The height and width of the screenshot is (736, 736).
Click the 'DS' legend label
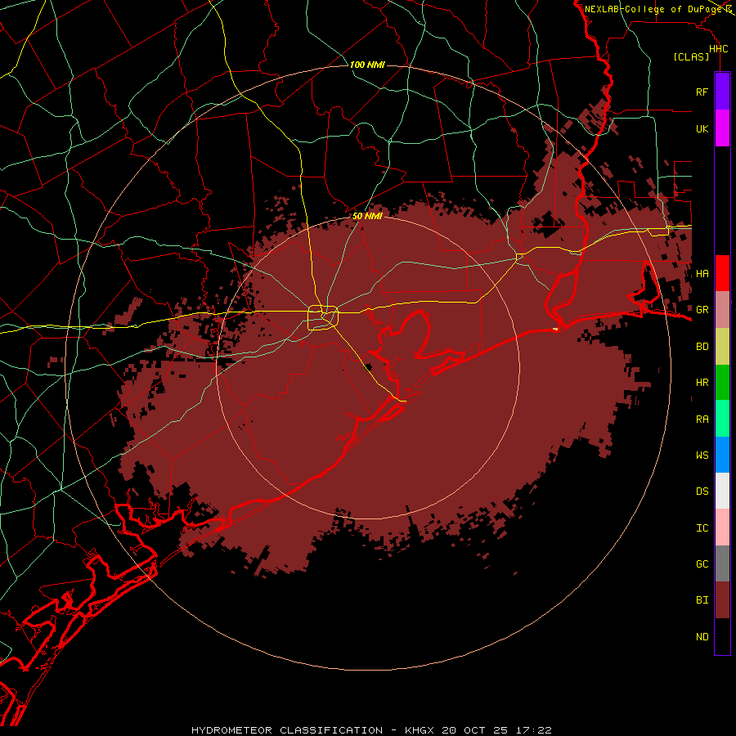pyautogui.click(x=702, y=491)
